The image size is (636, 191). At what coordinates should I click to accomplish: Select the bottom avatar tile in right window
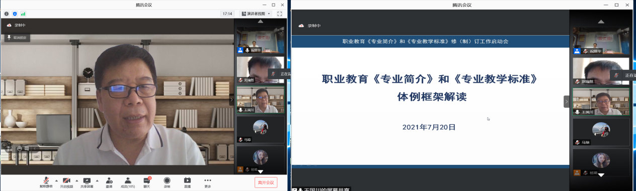click(x=601, y=162)
